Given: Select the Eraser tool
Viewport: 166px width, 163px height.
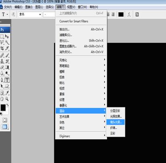Looking at the screenshot, I should [x=2, y=67].
